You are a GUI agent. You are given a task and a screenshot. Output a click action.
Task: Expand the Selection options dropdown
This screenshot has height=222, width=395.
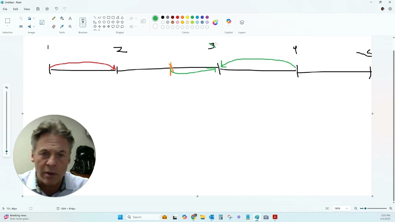click(7, 26)
